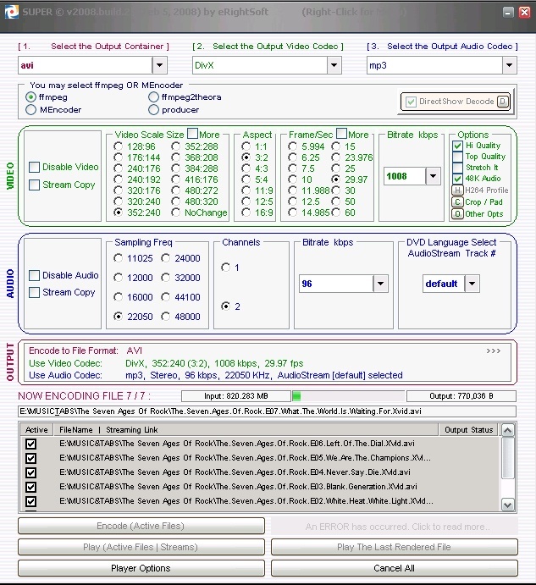This screenshot has height=585, width=536.
Task: Open the H264 Profile button
Action: 457,190
